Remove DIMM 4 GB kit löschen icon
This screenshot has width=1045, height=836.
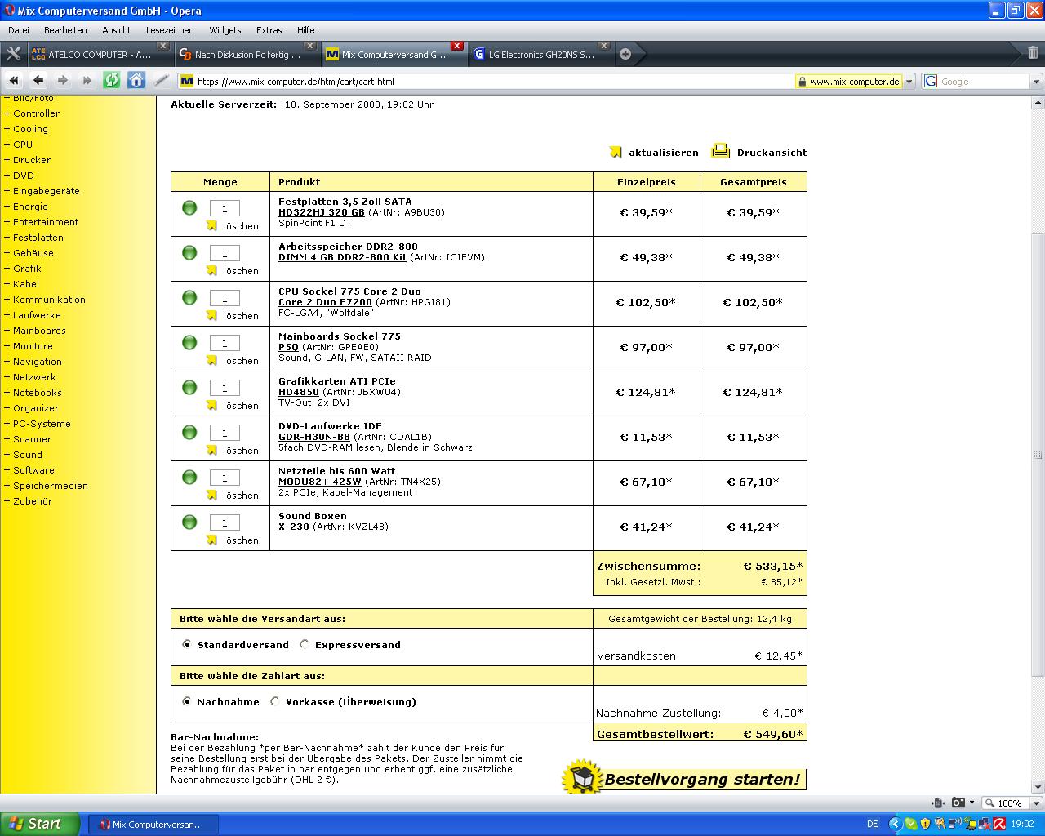click(x=212, y=270)
